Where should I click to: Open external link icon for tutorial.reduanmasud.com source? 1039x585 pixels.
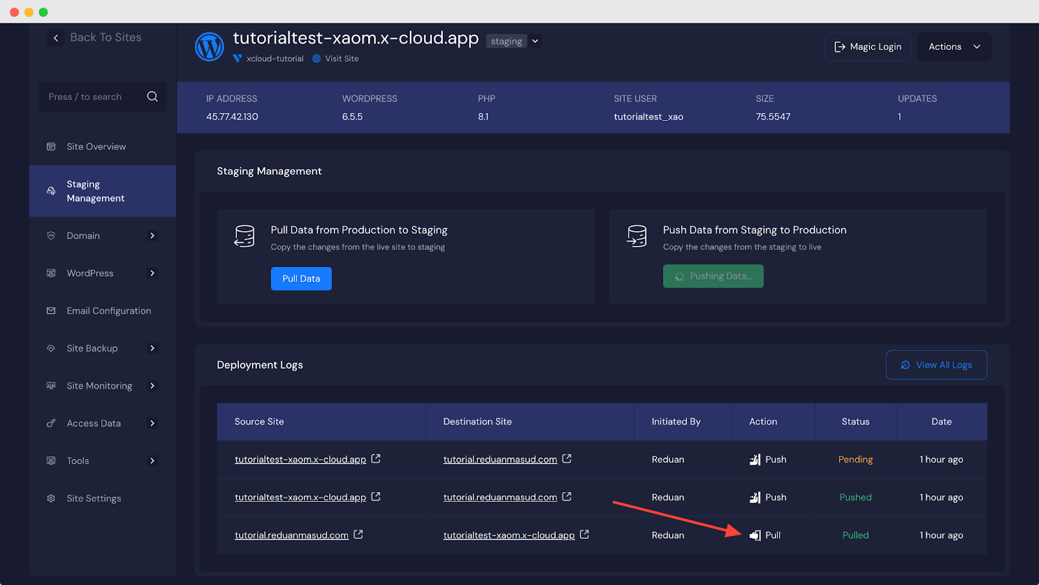(358, 534)
